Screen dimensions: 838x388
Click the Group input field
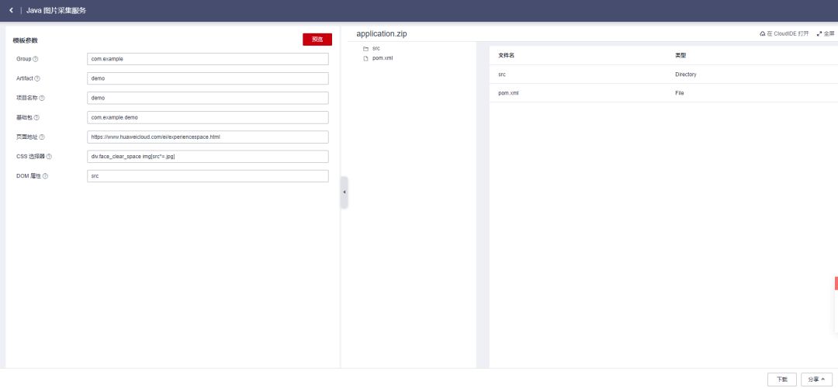coord(208,59)
